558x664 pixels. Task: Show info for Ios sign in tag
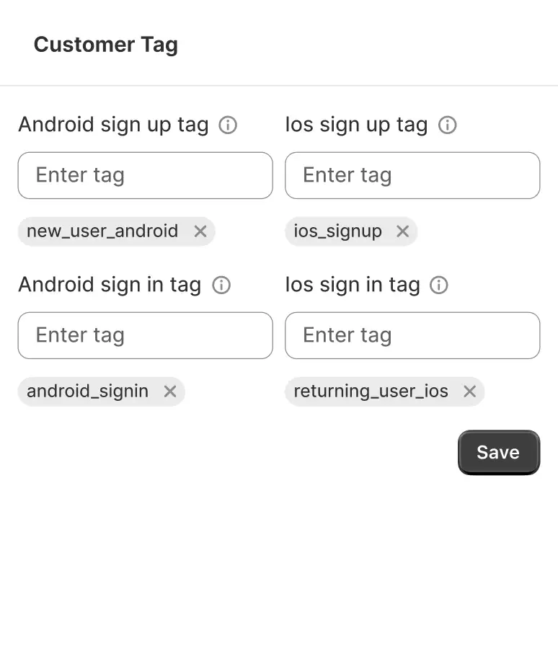click(x=439, y=285)
